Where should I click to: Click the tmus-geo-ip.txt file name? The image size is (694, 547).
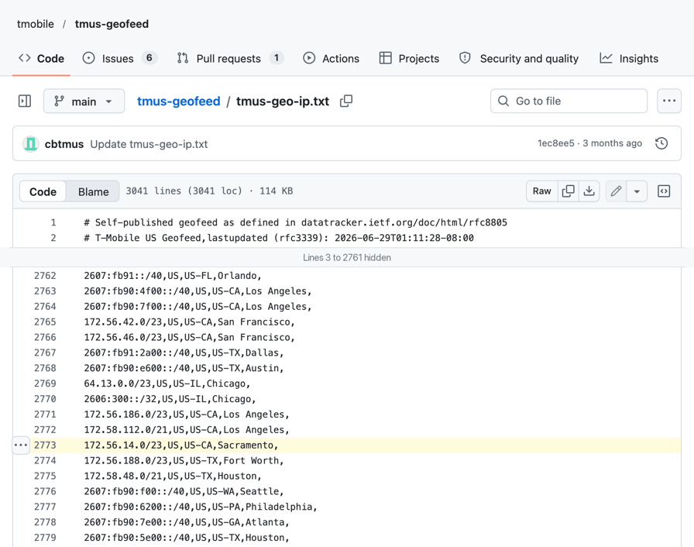pos(283,101)
